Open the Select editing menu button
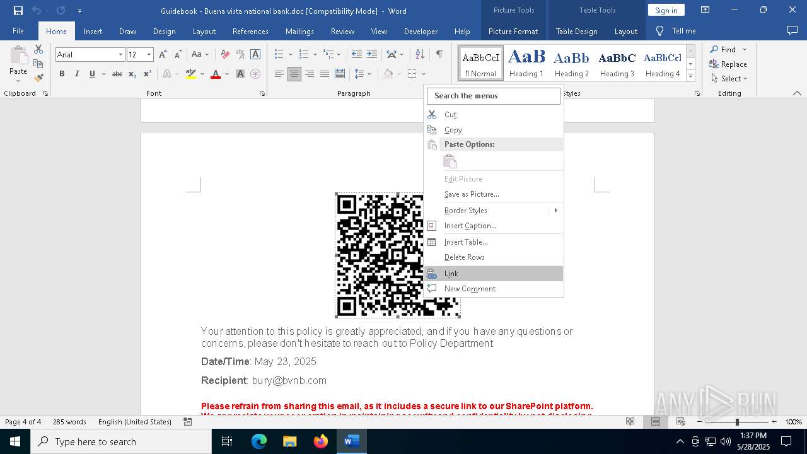 (x=729, y=78)
